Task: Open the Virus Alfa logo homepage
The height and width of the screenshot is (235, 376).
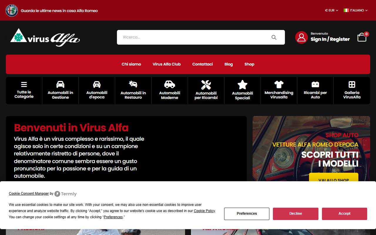Action: coord(45,38)
